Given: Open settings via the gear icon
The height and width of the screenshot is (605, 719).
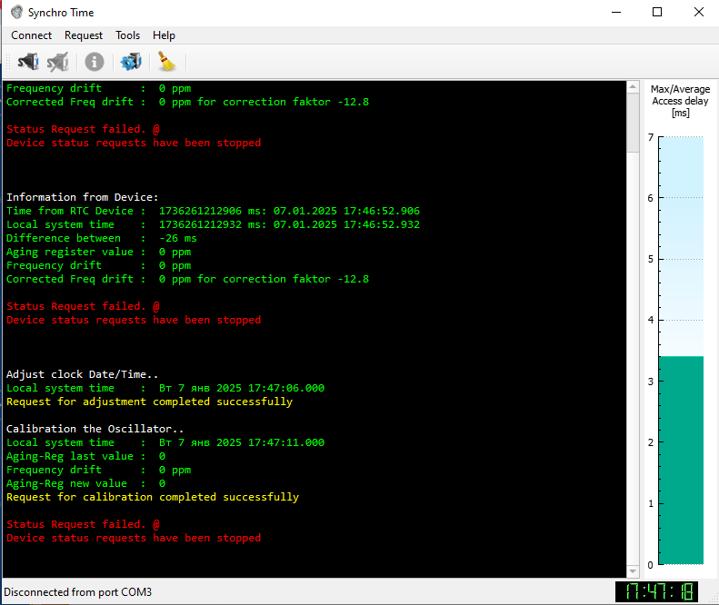Looking at the screenshot, I should coord(131,62).
